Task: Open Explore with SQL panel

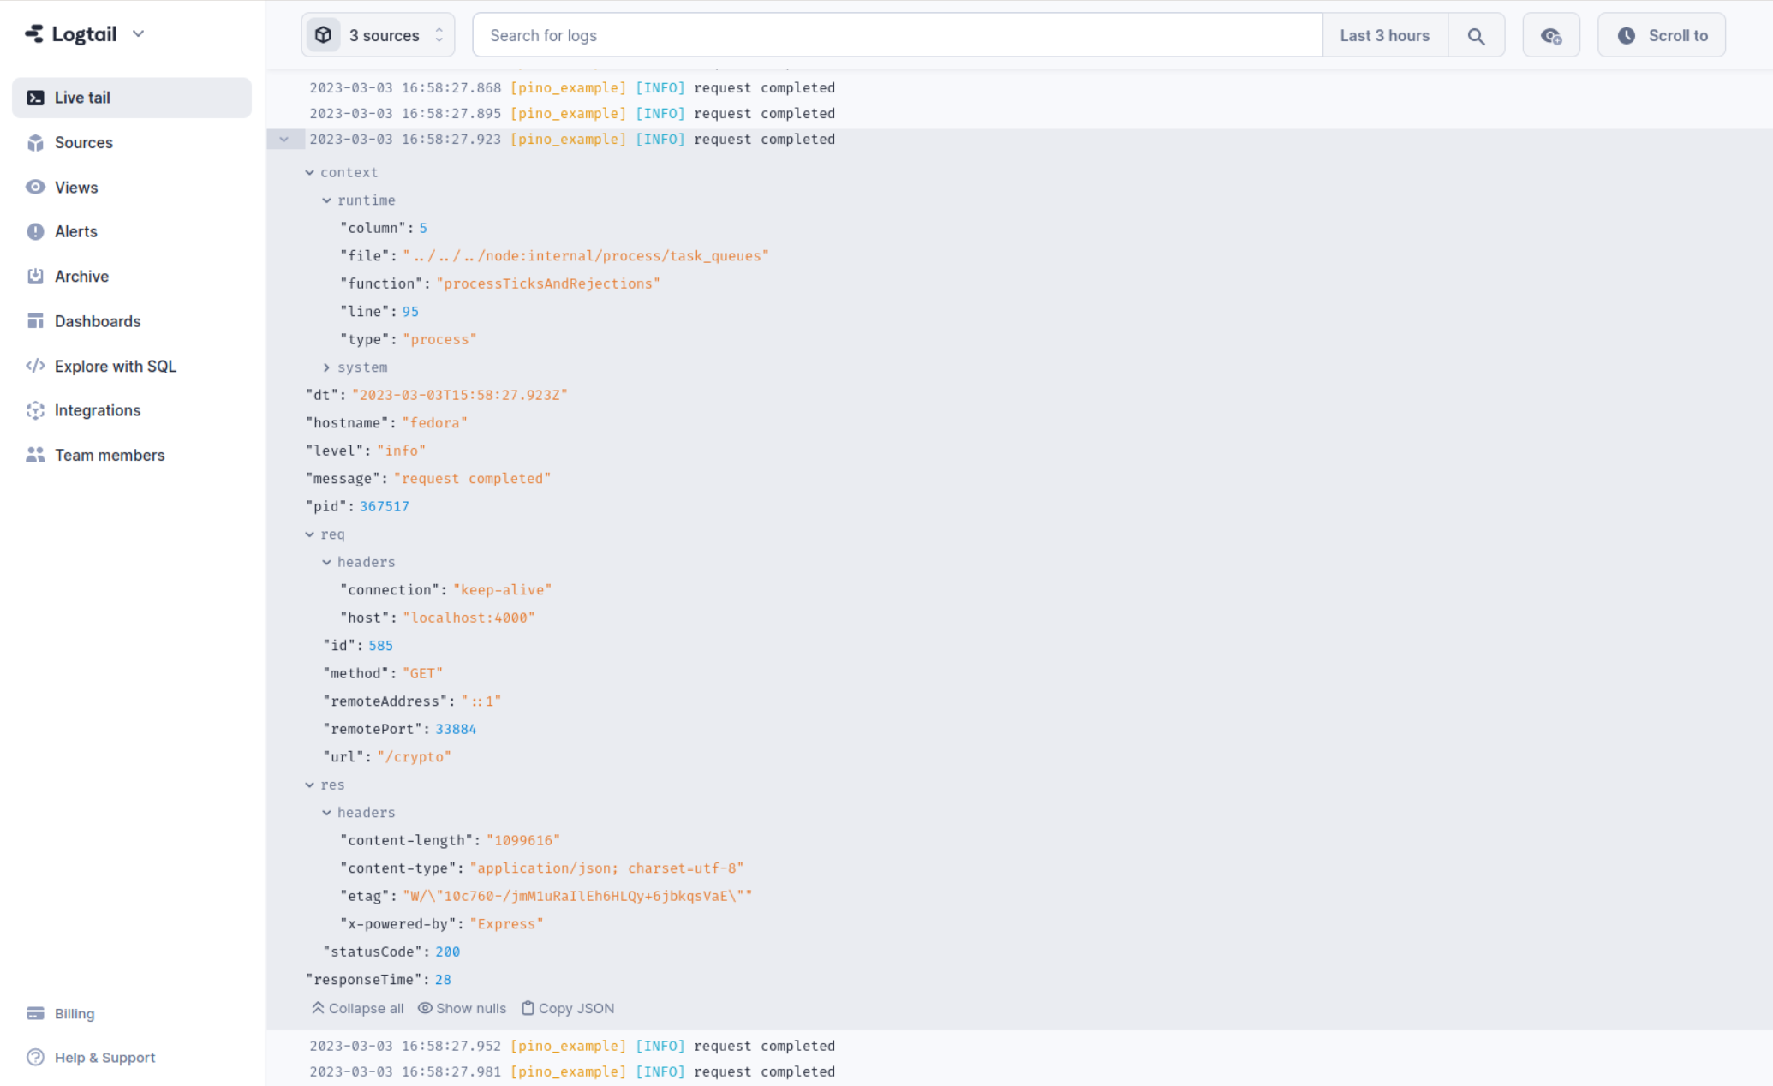Action: [x=116, y=365]
